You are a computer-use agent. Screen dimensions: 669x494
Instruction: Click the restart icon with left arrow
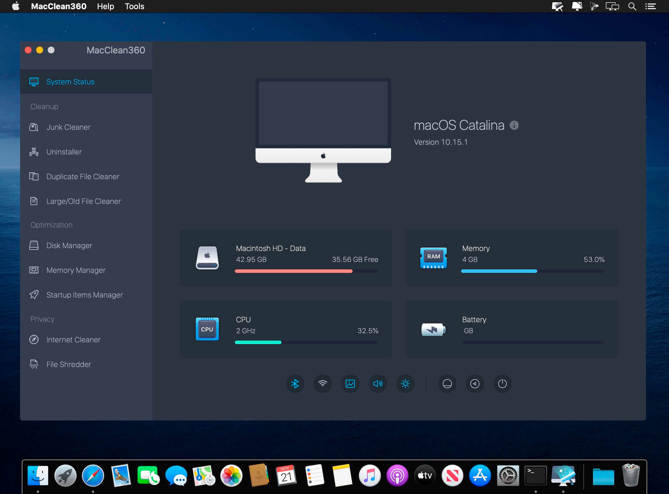pos(475,384)
